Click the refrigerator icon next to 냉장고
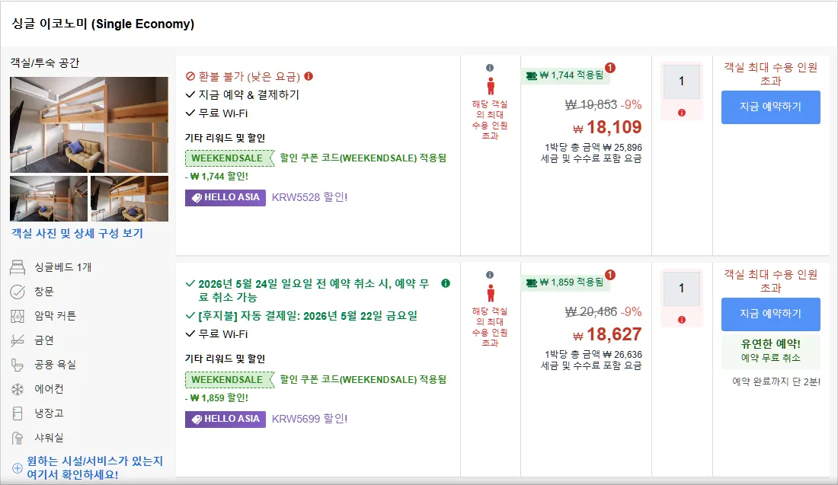 tap(18, 413)
